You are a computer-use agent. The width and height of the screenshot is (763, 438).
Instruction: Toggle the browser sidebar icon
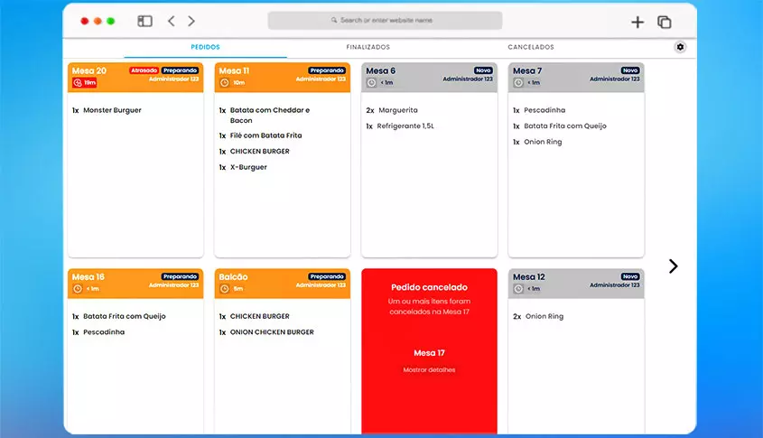145,21
